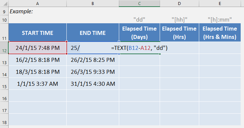The height and width of the screenshot is (128, 244).
Task: Select column C header
Action: (x=139, y=3)
